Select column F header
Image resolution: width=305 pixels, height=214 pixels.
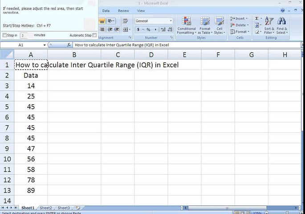coord(218,55)
